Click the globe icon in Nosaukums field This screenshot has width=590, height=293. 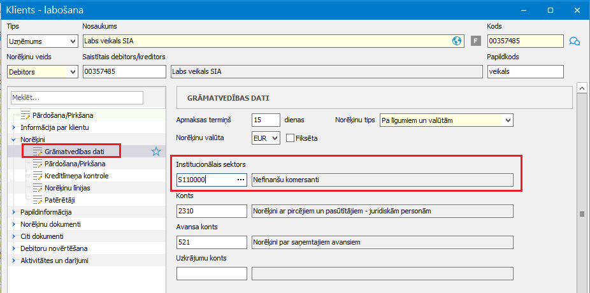click(456, 41)
